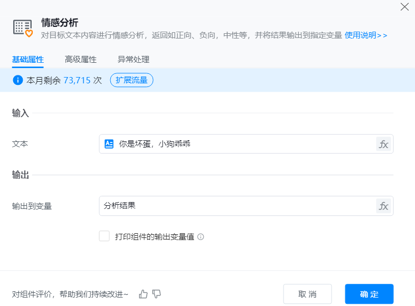Give a thumbs down rating for the component

156,294
